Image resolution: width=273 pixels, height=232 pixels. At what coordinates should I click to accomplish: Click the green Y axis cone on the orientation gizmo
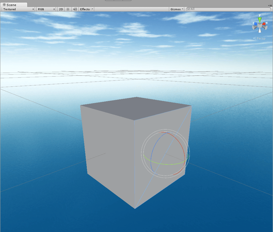click(x=260, y=20)
